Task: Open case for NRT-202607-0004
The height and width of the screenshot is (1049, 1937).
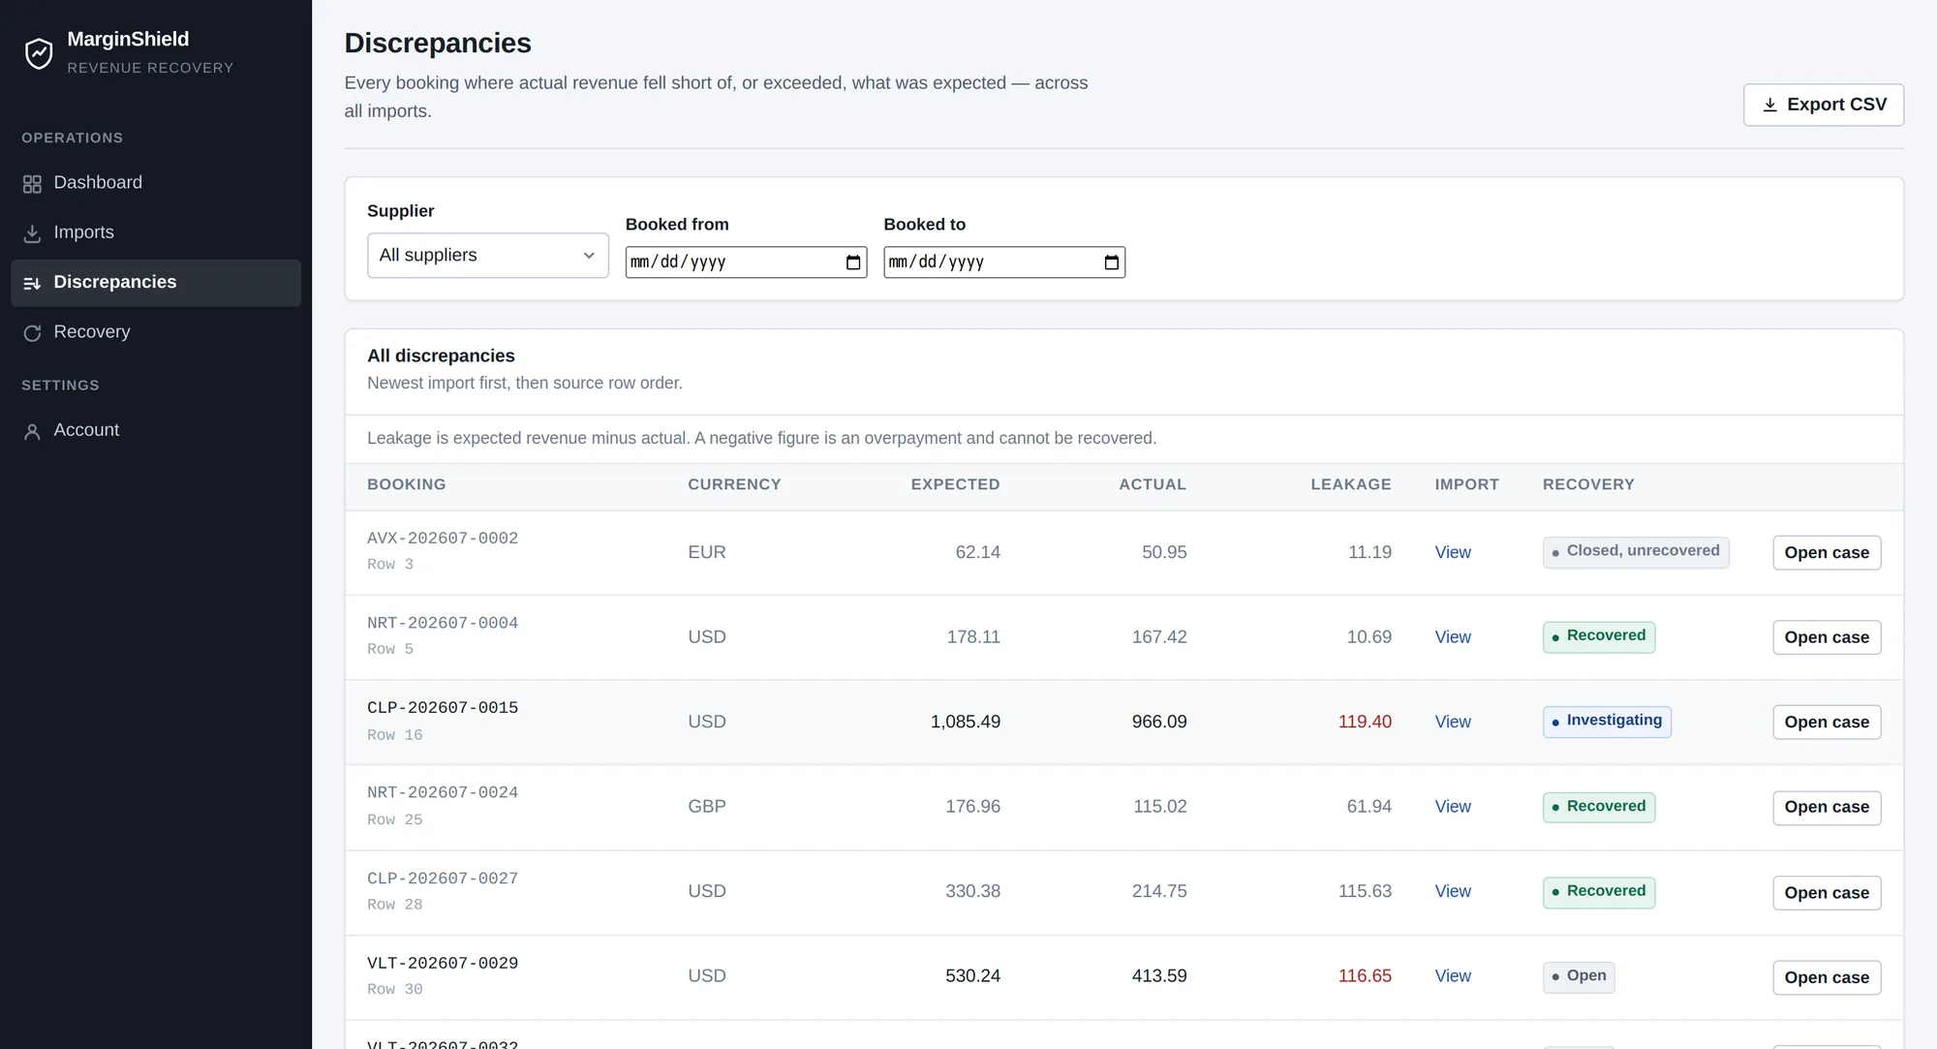Action: click(x=1827, y=637)
